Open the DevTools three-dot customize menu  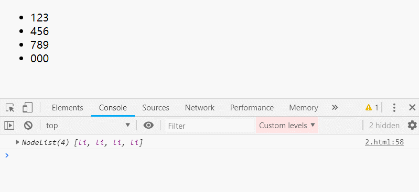coord(394,108)
